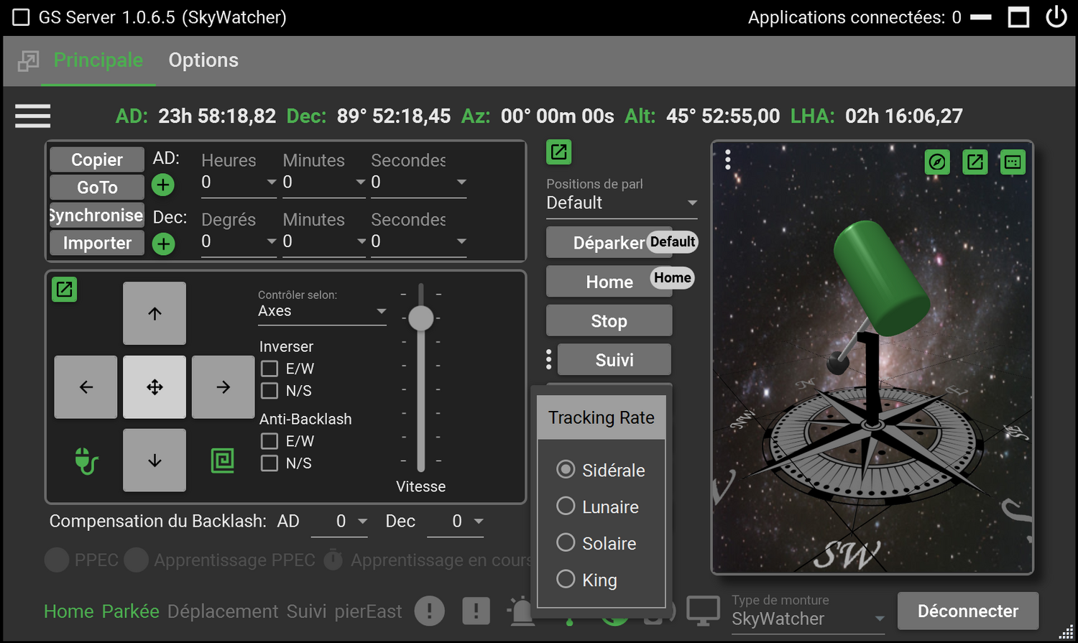Switch to the Options tab

click(x=203, y=60)
